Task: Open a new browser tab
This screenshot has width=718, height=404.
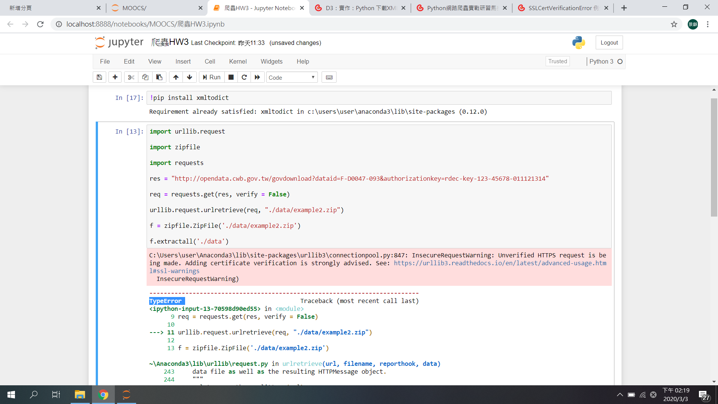Action: [x=624, y=8]
